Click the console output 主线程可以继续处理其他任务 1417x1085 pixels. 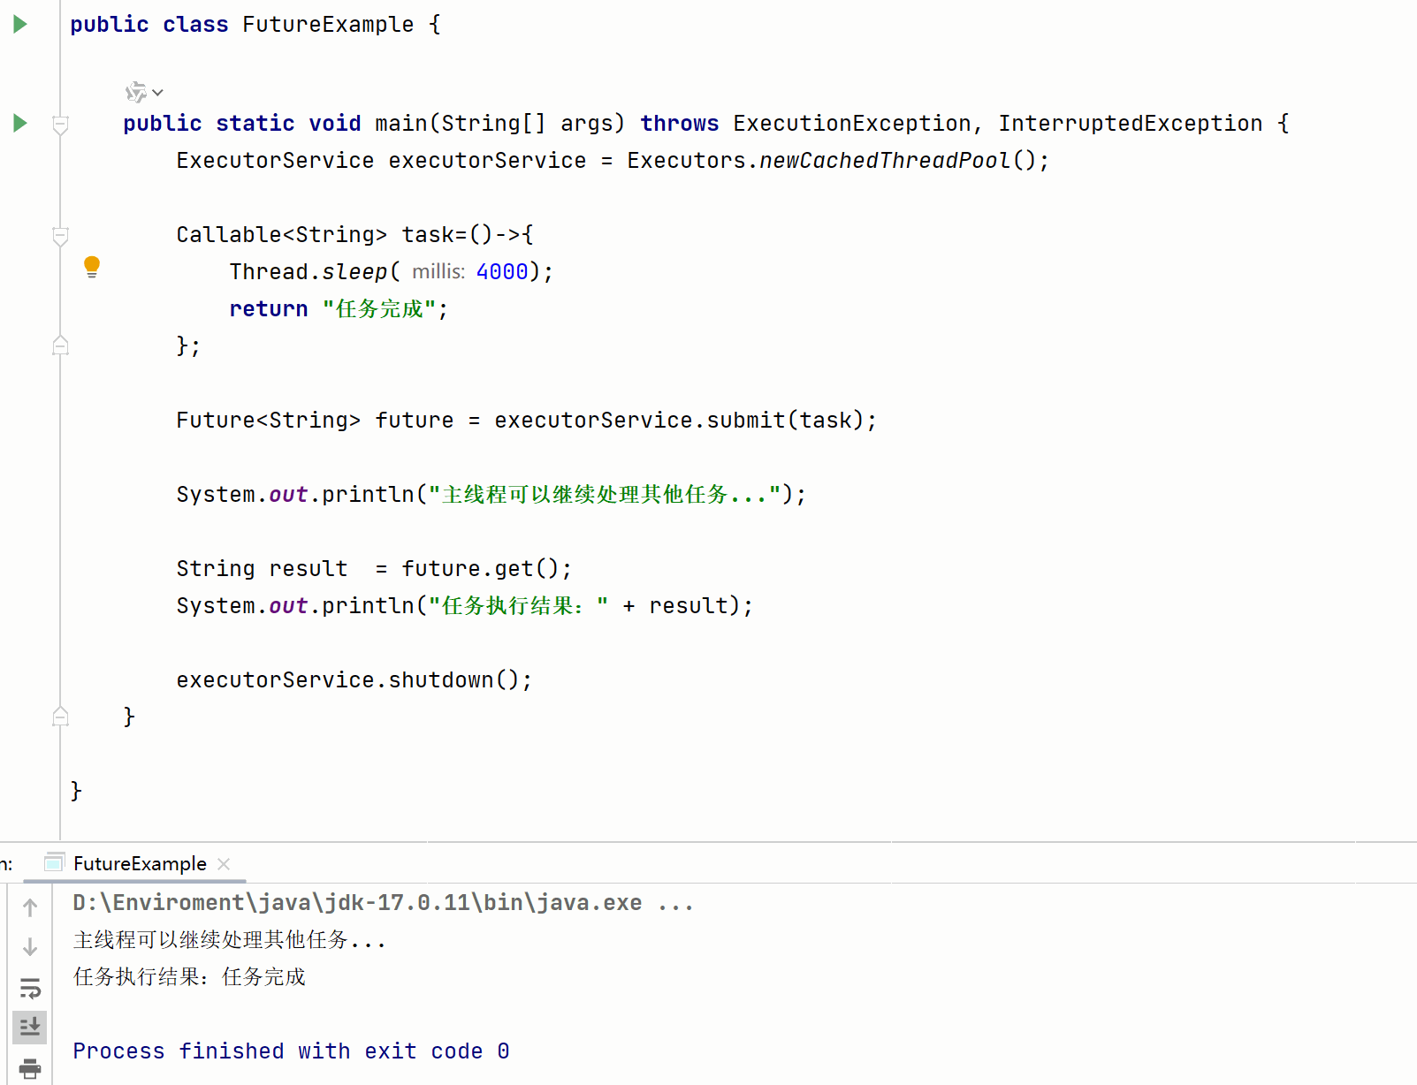coord(230,940)
